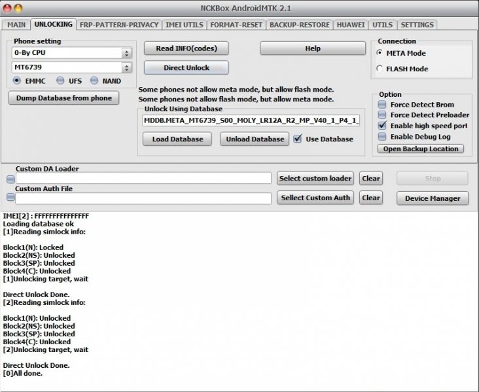Image resolution: width=479 pixels, height=392 pixels.
Task: Click Select custom loader button
Action: 315,179
